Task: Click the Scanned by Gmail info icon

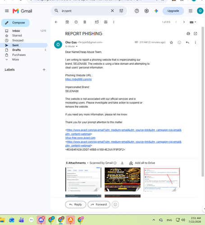Action: [115, 163]
